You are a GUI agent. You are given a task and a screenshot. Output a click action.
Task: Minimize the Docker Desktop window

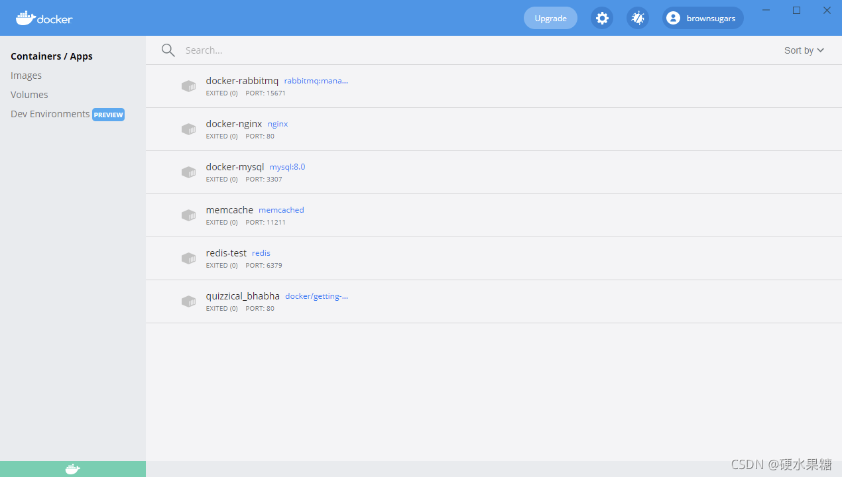(766, 10)
